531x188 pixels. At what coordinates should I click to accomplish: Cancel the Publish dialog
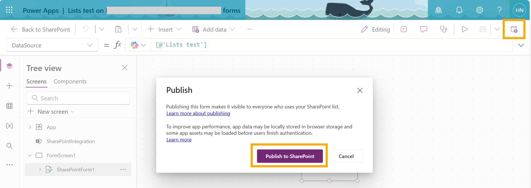point(346,156)
